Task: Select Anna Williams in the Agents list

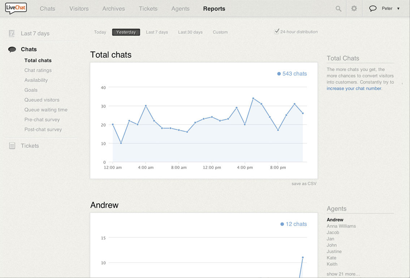Action: point(341,226)
